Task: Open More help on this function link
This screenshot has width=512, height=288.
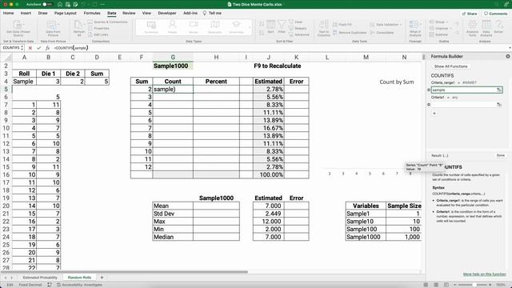Action: click(484, 274)
